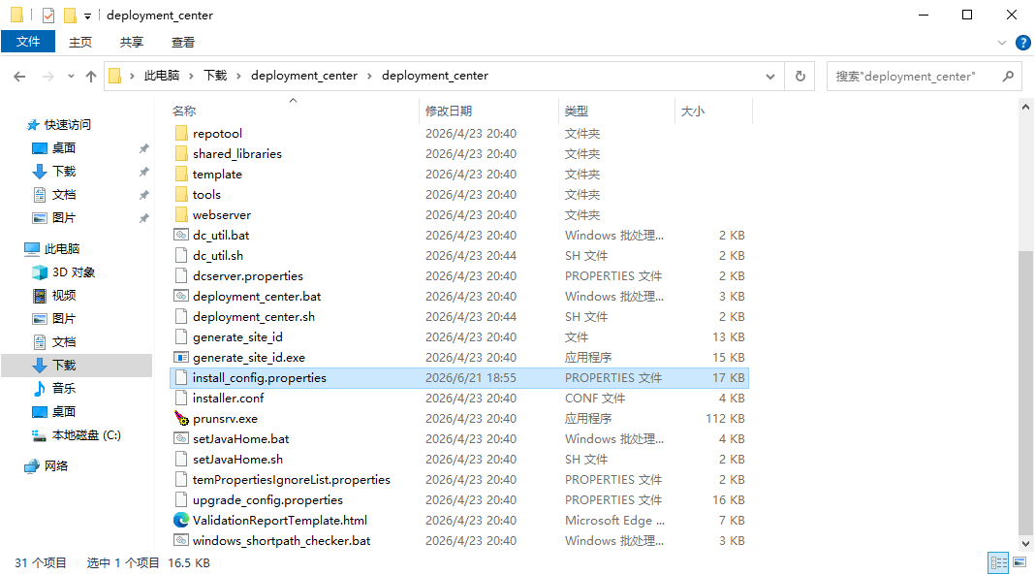Open Music (音乐) in sidebar
The width and height of the screenshot is (1035, 575).
pos(64,388)
